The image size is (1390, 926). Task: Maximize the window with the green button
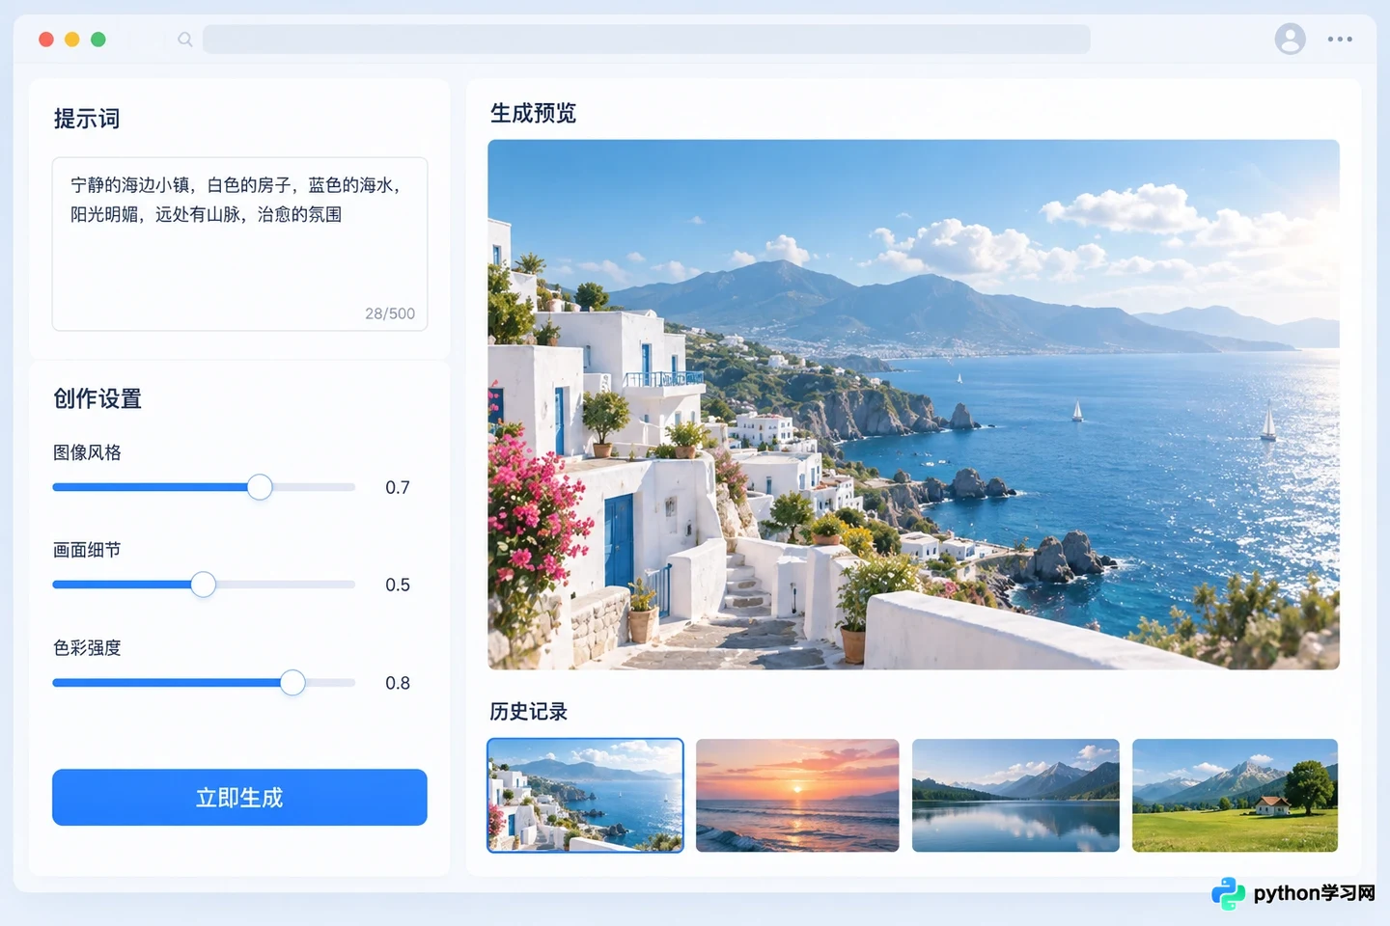pos(97,40)
